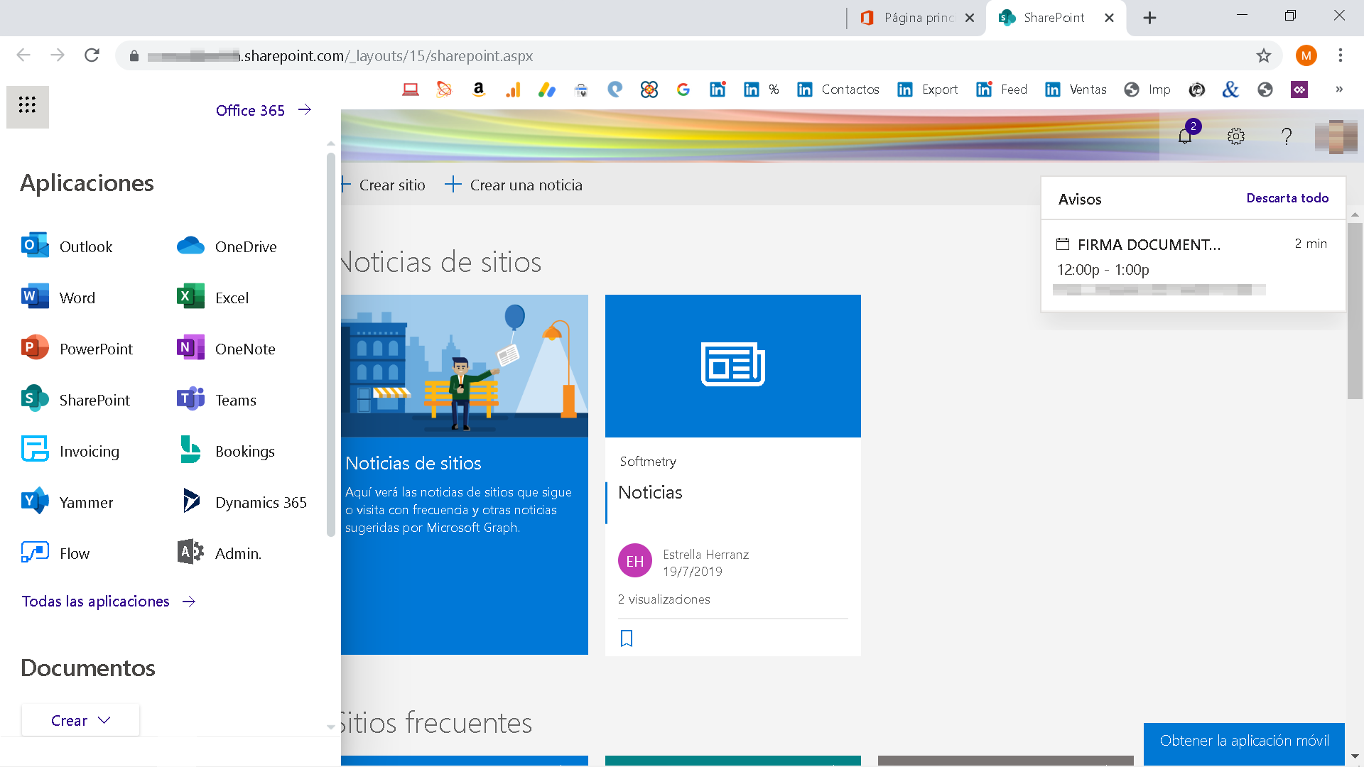Reload the current page
Viewport: 1364px width, 767px height.
92,55
